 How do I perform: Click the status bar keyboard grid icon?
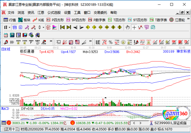point(4,123)
